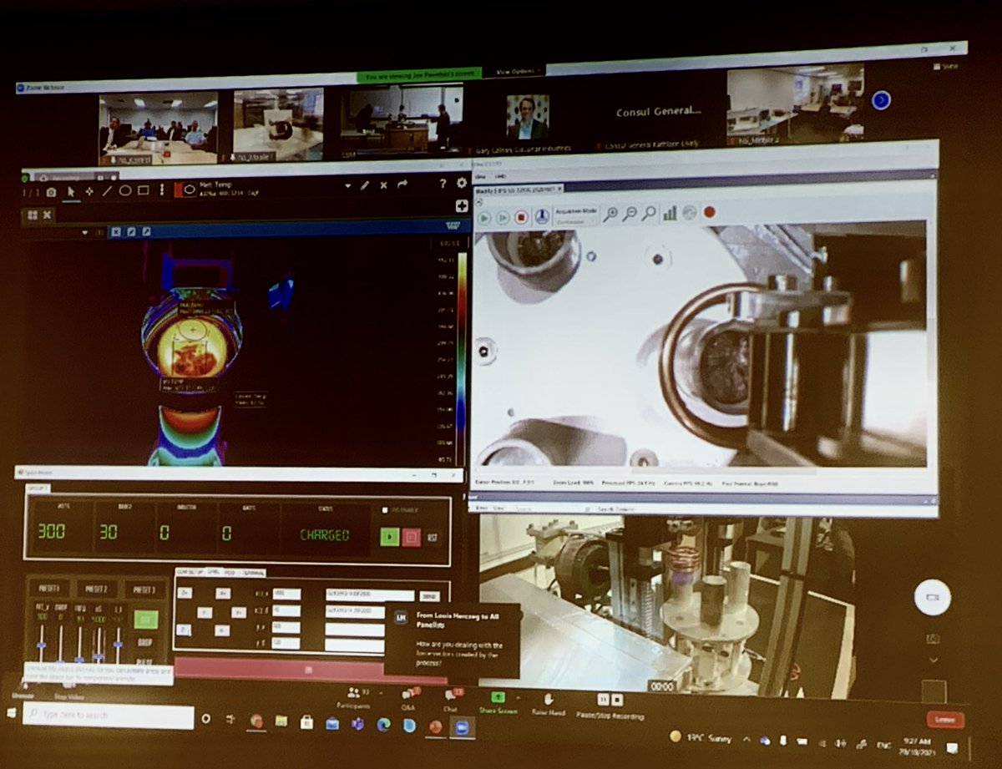Open the weather widget showing Sunny
Image resolution: width=1002 pixels, height=769 pixels.
pos(702,737)
